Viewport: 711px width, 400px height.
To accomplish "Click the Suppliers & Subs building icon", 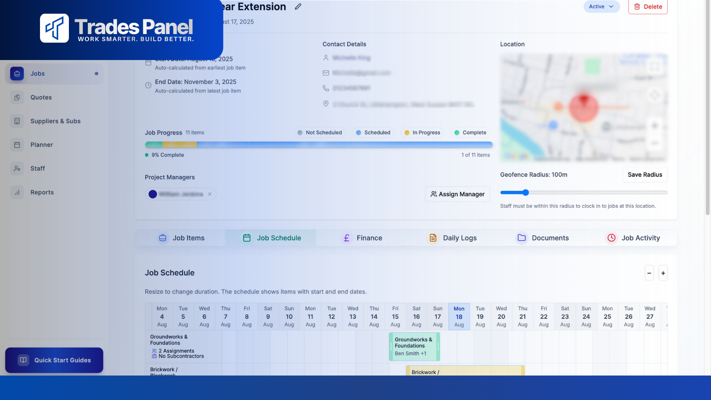I will coord(17,121).
